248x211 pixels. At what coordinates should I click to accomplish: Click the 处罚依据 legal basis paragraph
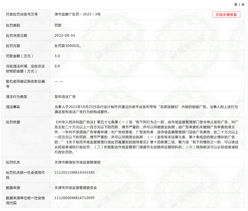[146, 137]
